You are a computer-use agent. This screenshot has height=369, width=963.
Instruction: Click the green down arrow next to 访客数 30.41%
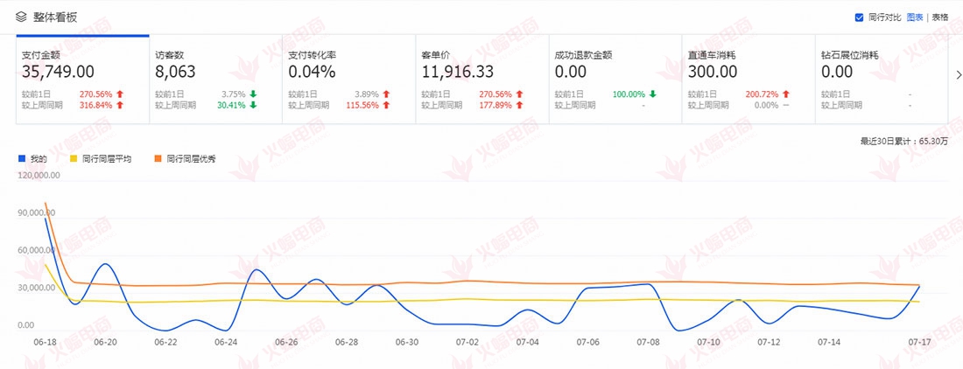click(253, 105)
